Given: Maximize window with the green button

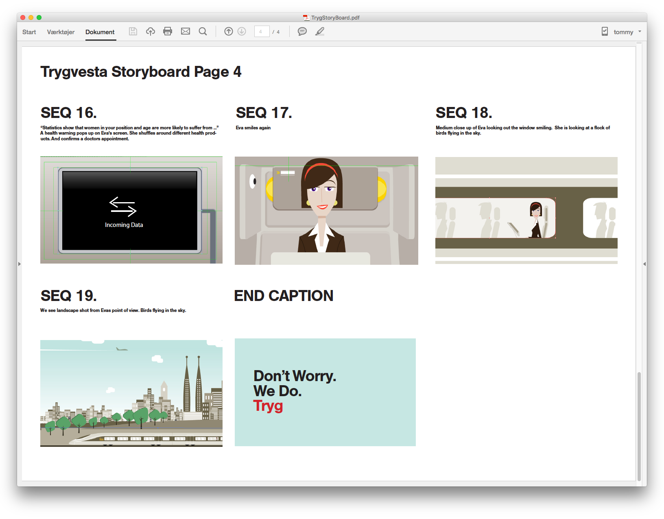Looking at the screenshot, I should (39, 17).
